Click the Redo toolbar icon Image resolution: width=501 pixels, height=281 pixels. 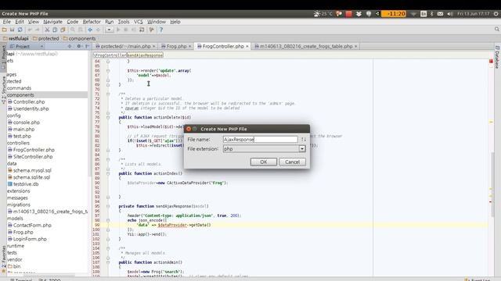(x=37, y=30)
